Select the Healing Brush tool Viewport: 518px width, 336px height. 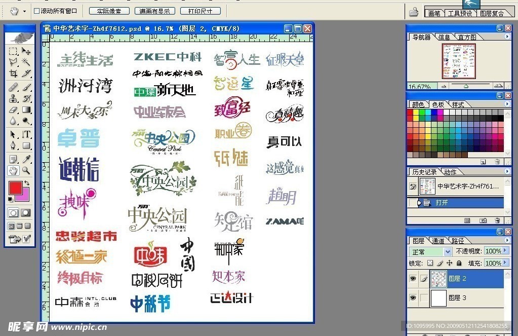[x=13, y=87]
